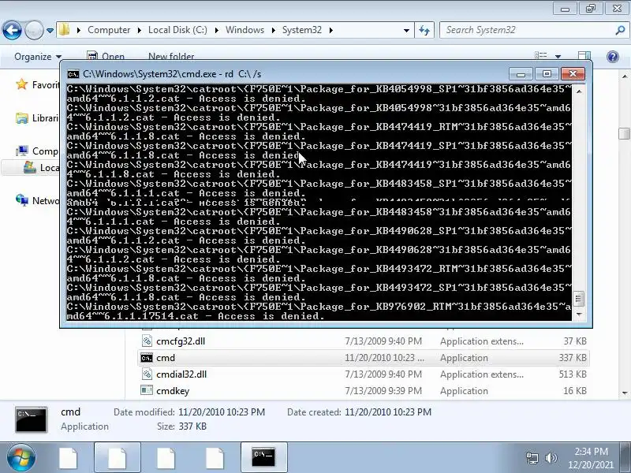
Task: Select Network in the navigation pane
Action: [37, 200]
